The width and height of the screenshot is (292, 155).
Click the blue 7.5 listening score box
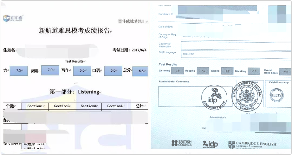(x=19, y=71)
